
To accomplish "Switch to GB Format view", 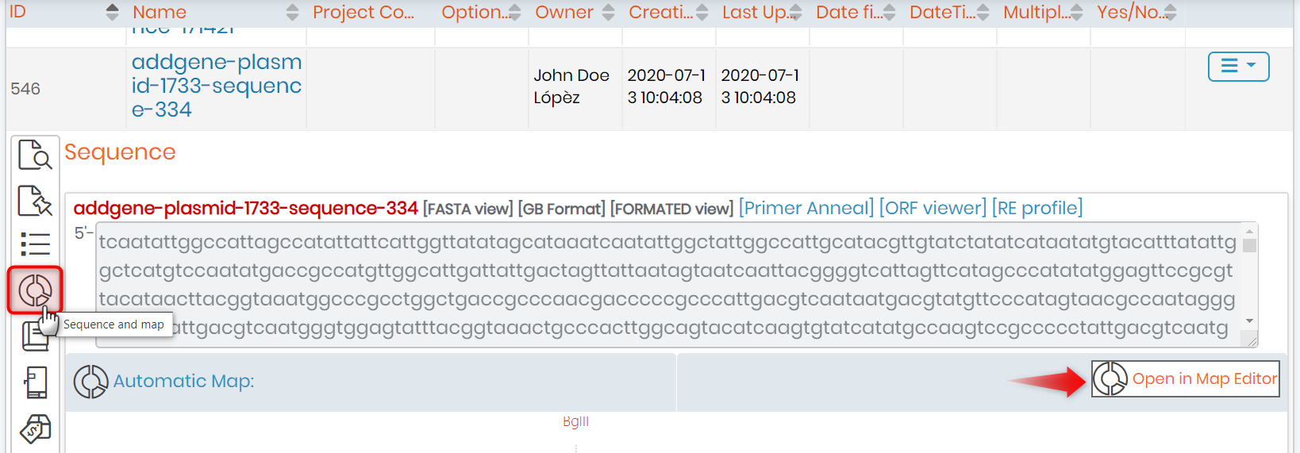I will [562, 209].
